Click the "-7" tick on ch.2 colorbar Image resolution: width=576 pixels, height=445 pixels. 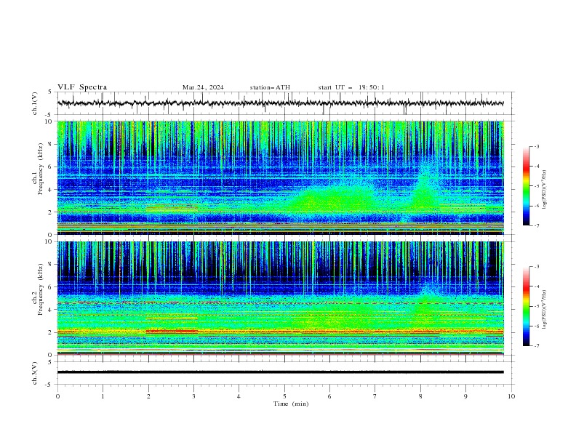pyautogui.click(x=536, y=345)
